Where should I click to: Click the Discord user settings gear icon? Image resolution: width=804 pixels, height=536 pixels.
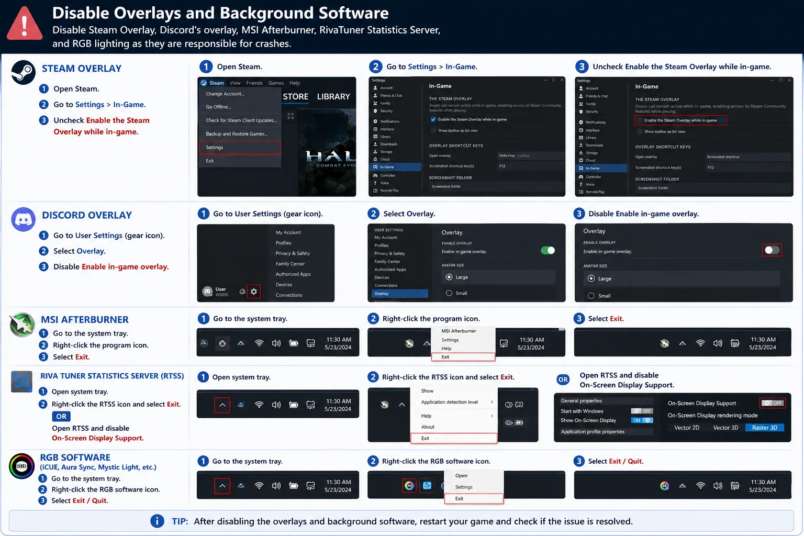(x=254, y=292)
